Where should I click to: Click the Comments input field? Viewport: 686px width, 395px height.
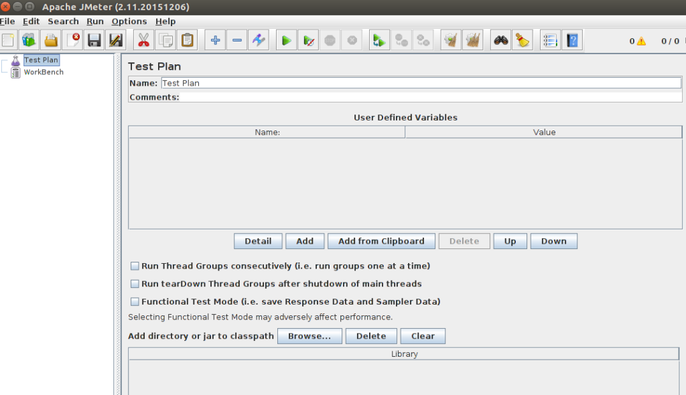coord(431,97)
